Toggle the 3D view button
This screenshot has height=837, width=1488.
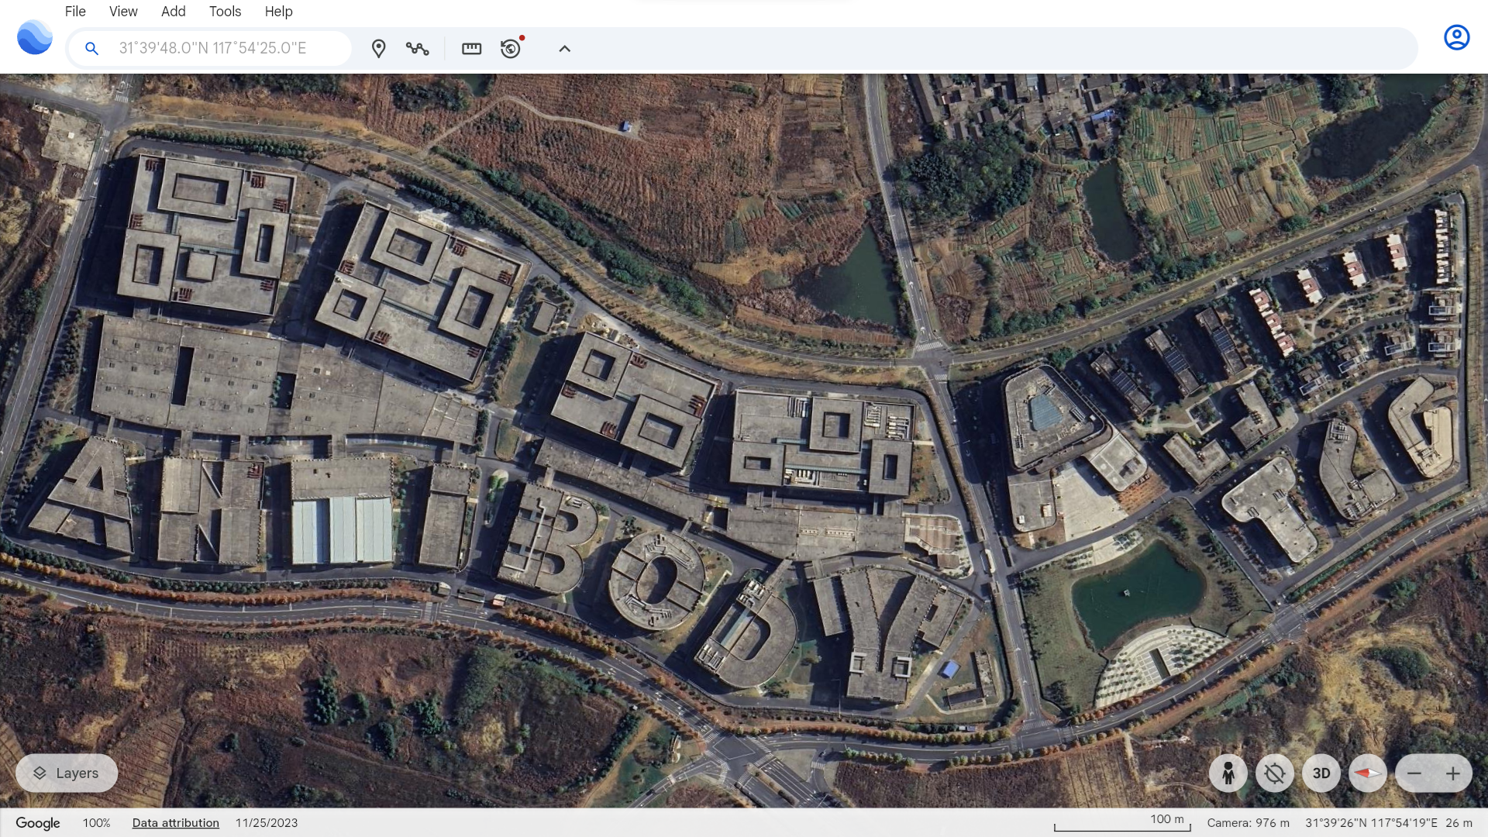click(x=1321, y=773)
